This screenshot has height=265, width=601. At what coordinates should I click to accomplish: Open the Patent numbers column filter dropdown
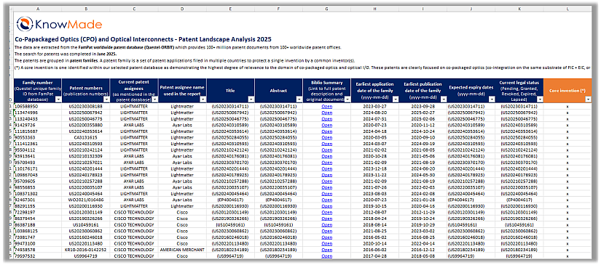pos(106,99)
